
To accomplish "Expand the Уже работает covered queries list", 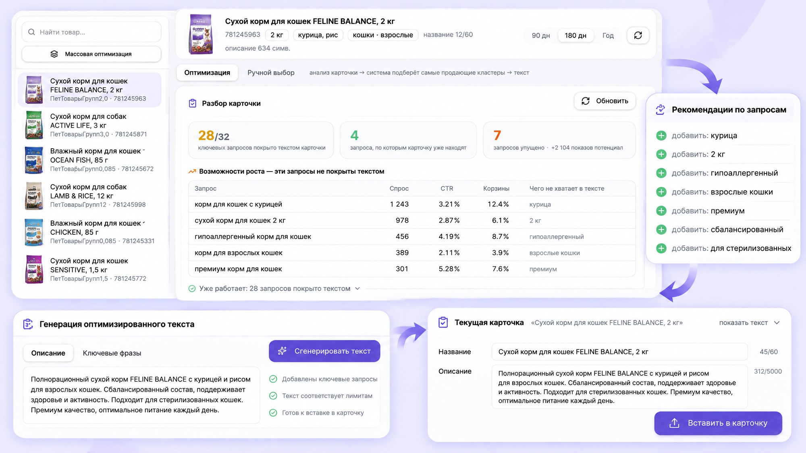I will click(357, 289).
